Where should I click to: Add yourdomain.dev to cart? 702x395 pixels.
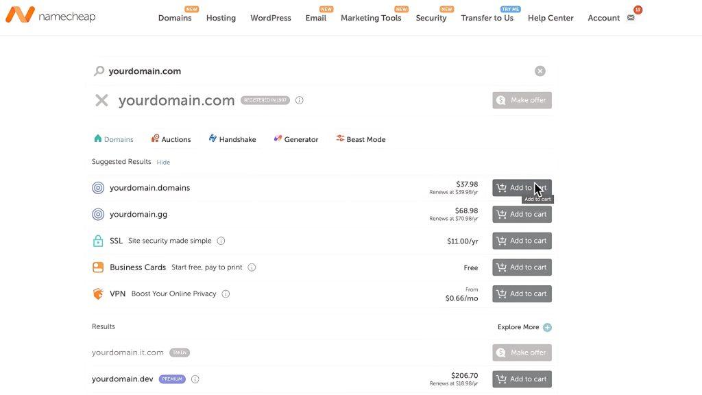tap(522, 379)
